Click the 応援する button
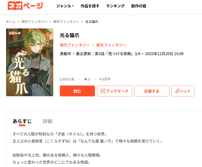The image size is (202, 167). (x=152, y=91)
